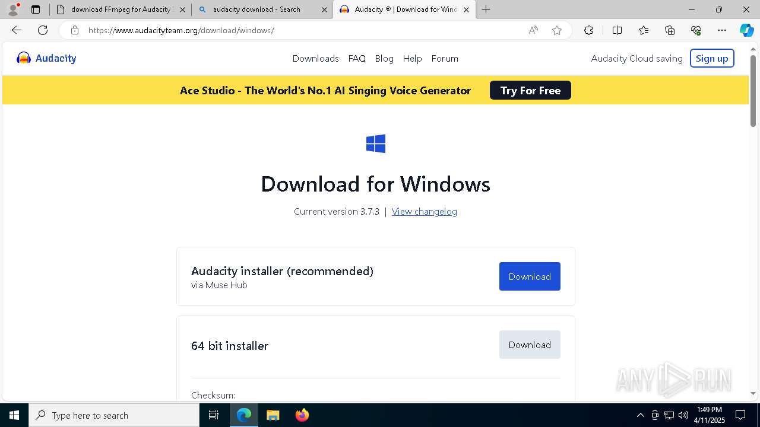
Task: Click '64 bit installer' heading text
Action: (230, 345)
